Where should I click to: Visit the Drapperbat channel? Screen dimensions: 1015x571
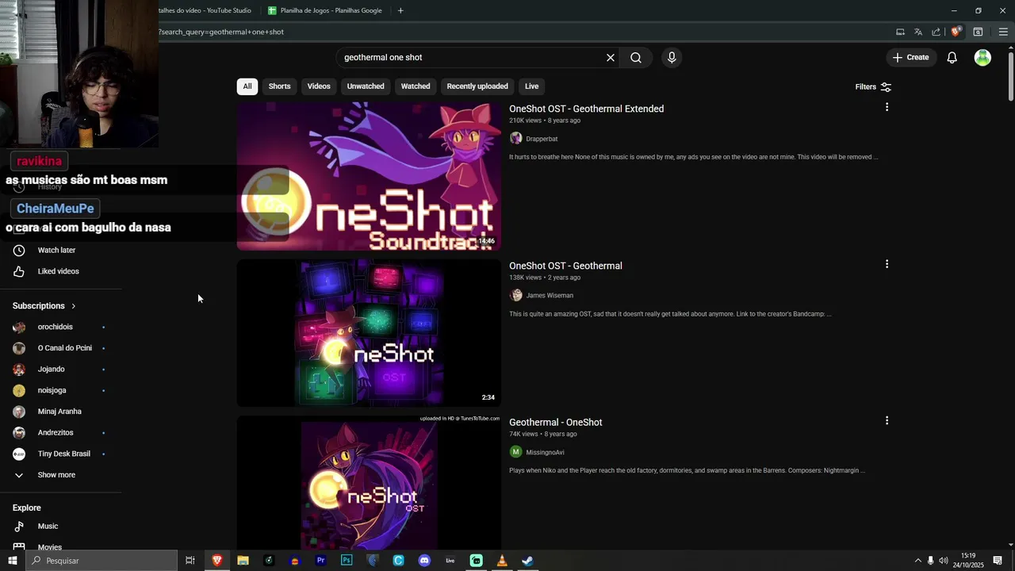(x=542, y=139)
